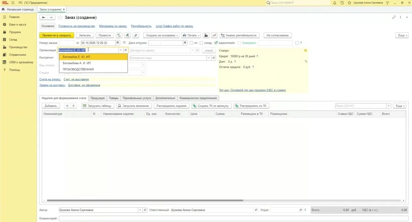This screenshot has width=412, height=222.
Task: Expand the top Еще menu
Action: (402, 35)
